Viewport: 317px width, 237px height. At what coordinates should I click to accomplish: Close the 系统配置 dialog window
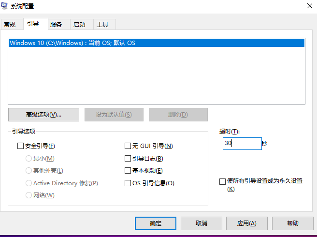point(310,6)
